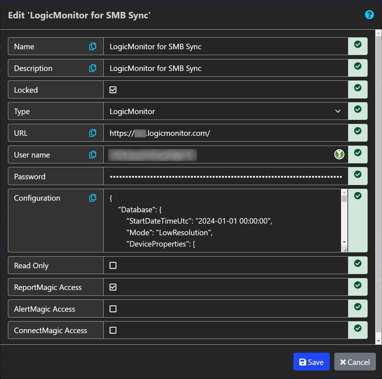Open the help icon in dialog header
382x379 pixels.
[x=369, y=14]
